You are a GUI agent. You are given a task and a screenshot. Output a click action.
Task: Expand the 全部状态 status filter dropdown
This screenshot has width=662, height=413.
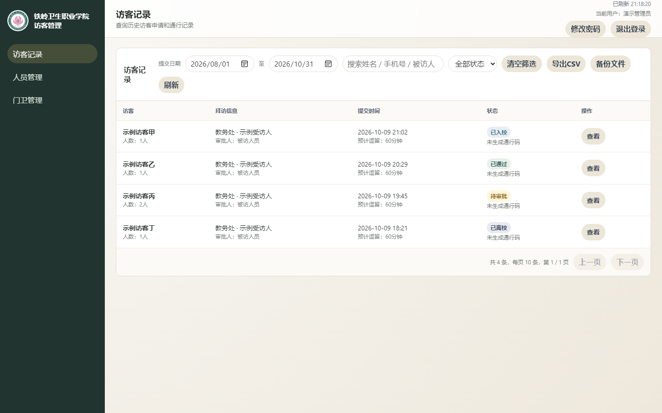(473, 64)
